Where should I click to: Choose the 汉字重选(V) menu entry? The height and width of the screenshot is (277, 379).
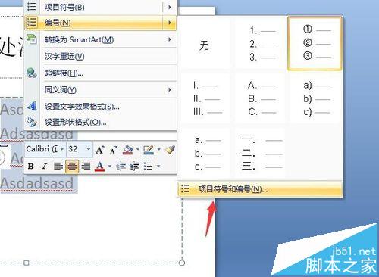point(100,56)
